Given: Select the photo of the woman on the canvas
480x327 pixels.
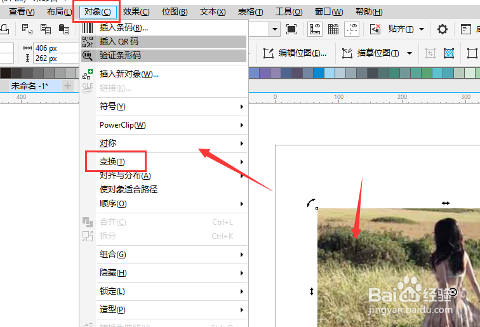Looking at the screenshot, I should pyautogui.click(x=399, y=267).
